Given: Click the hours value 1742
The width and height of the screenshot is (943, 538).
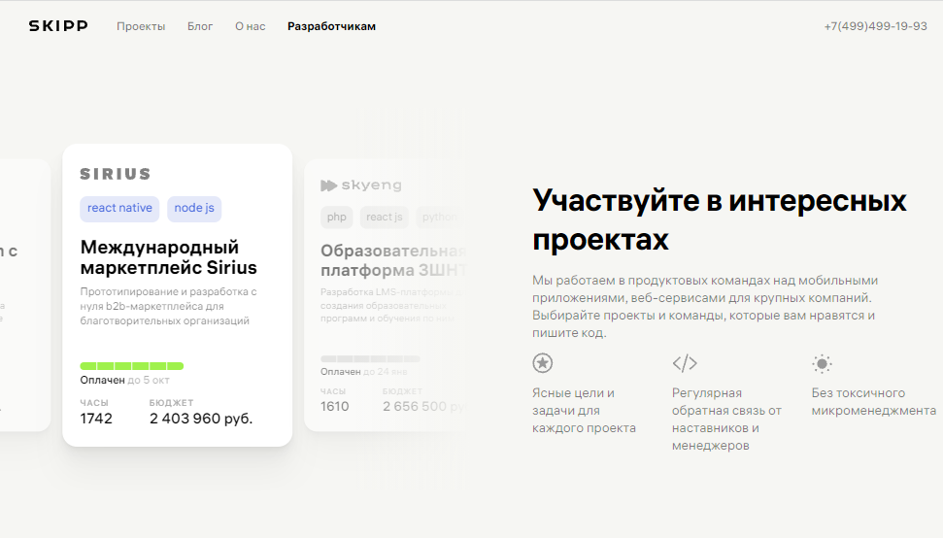Looking at the screenshot, I should 96,419.
